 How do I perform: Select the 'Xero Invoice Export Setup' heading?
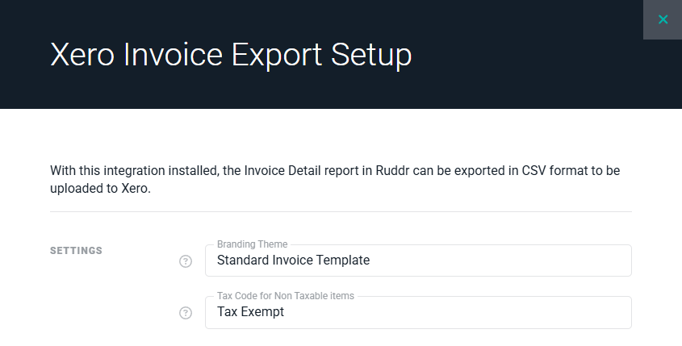point(231,55)
